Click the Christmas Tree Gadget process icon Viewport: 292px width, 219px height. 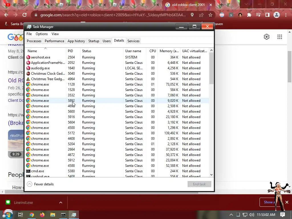(x=28, y=79)
